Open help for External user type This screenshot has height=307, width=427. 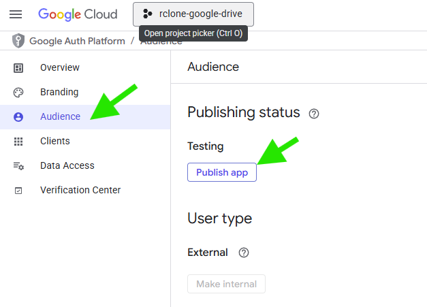tap(244, 253)
